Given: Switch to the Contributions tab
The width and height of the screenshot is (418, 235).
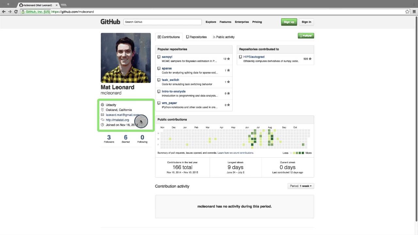Looking at the screenshot, I should point(169,37).
